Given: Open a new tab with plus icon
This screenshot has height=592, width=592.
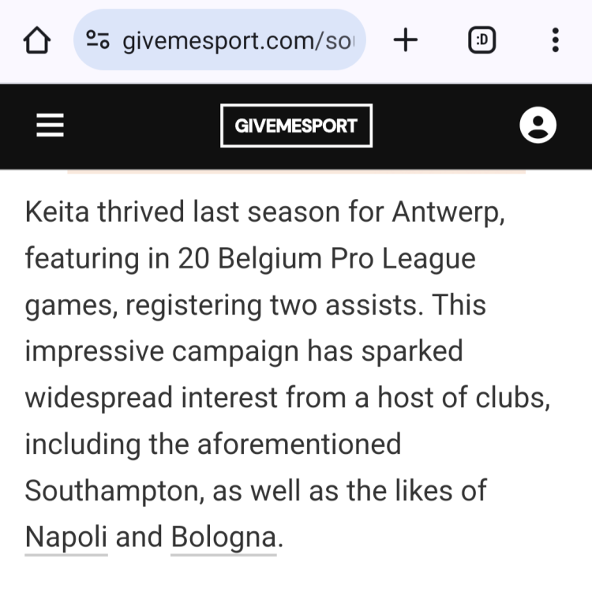Looking at the screenshot, I should 405,40.
